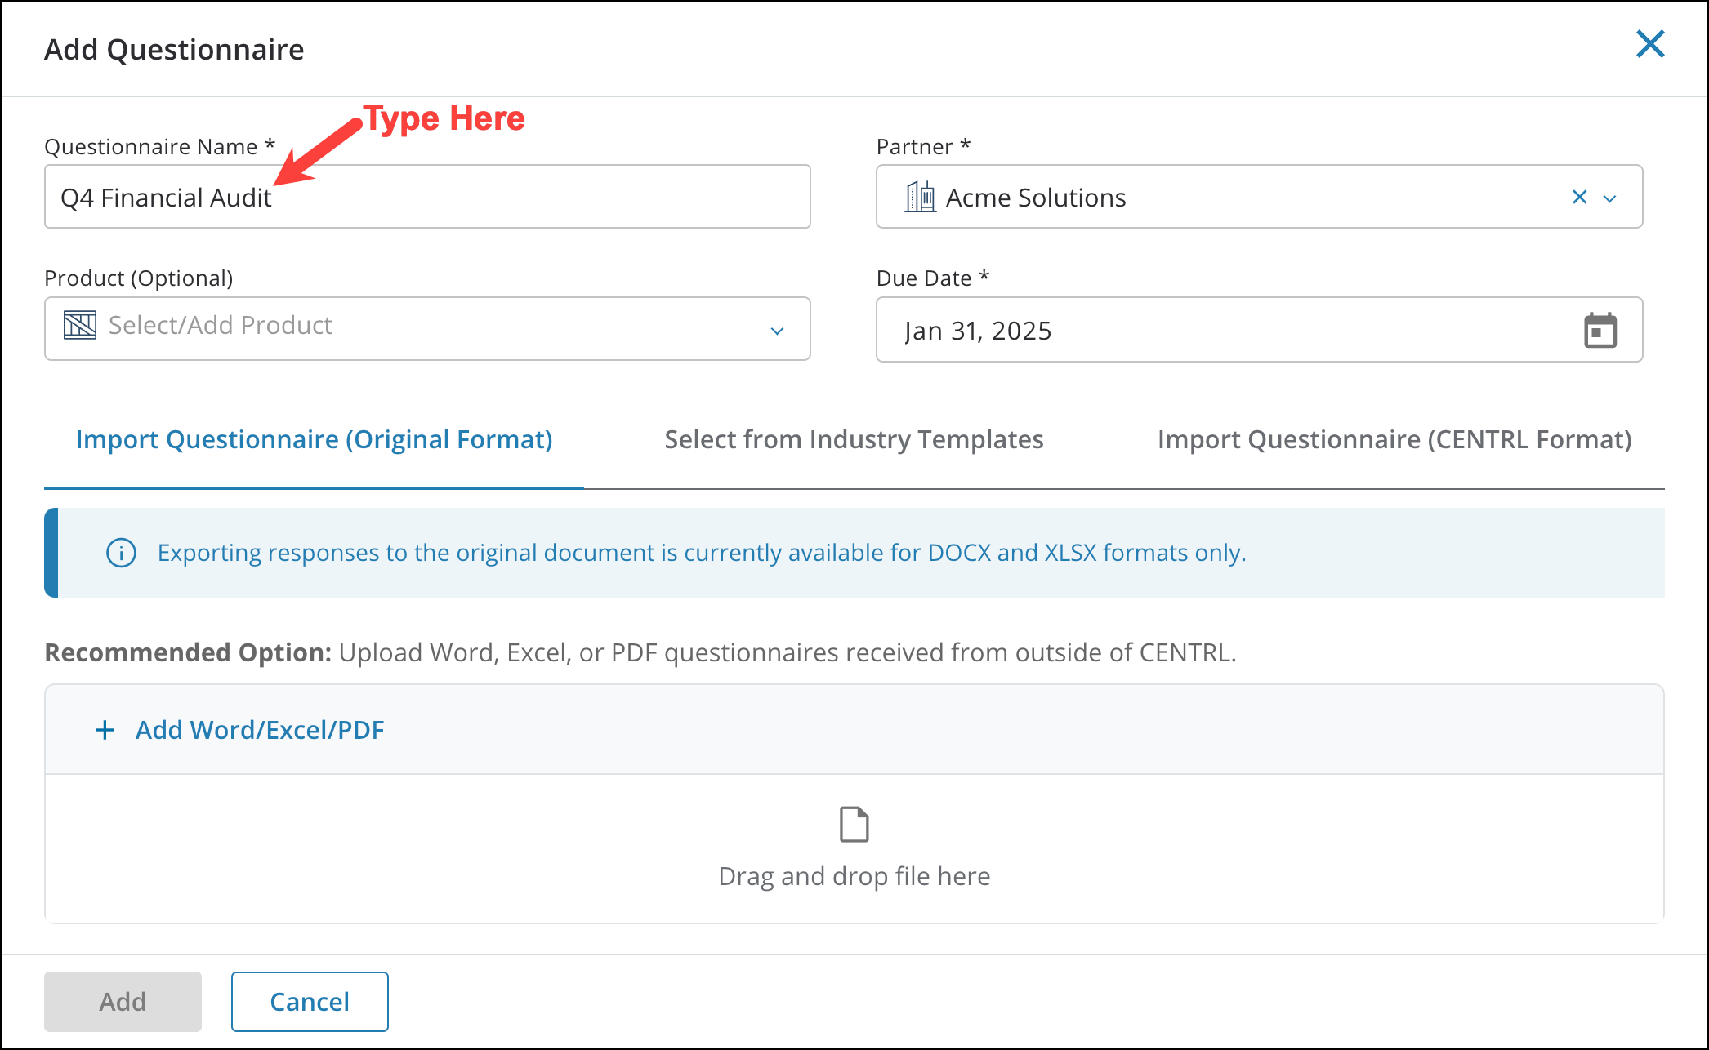This screenshot has width=1709, height=1050.
Task: Open the Select/Add Product dropdown
Action: (778, 330)
